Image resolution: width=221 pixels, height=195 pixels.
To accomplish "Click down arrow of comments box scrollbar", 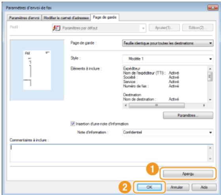I will (210, 159).
